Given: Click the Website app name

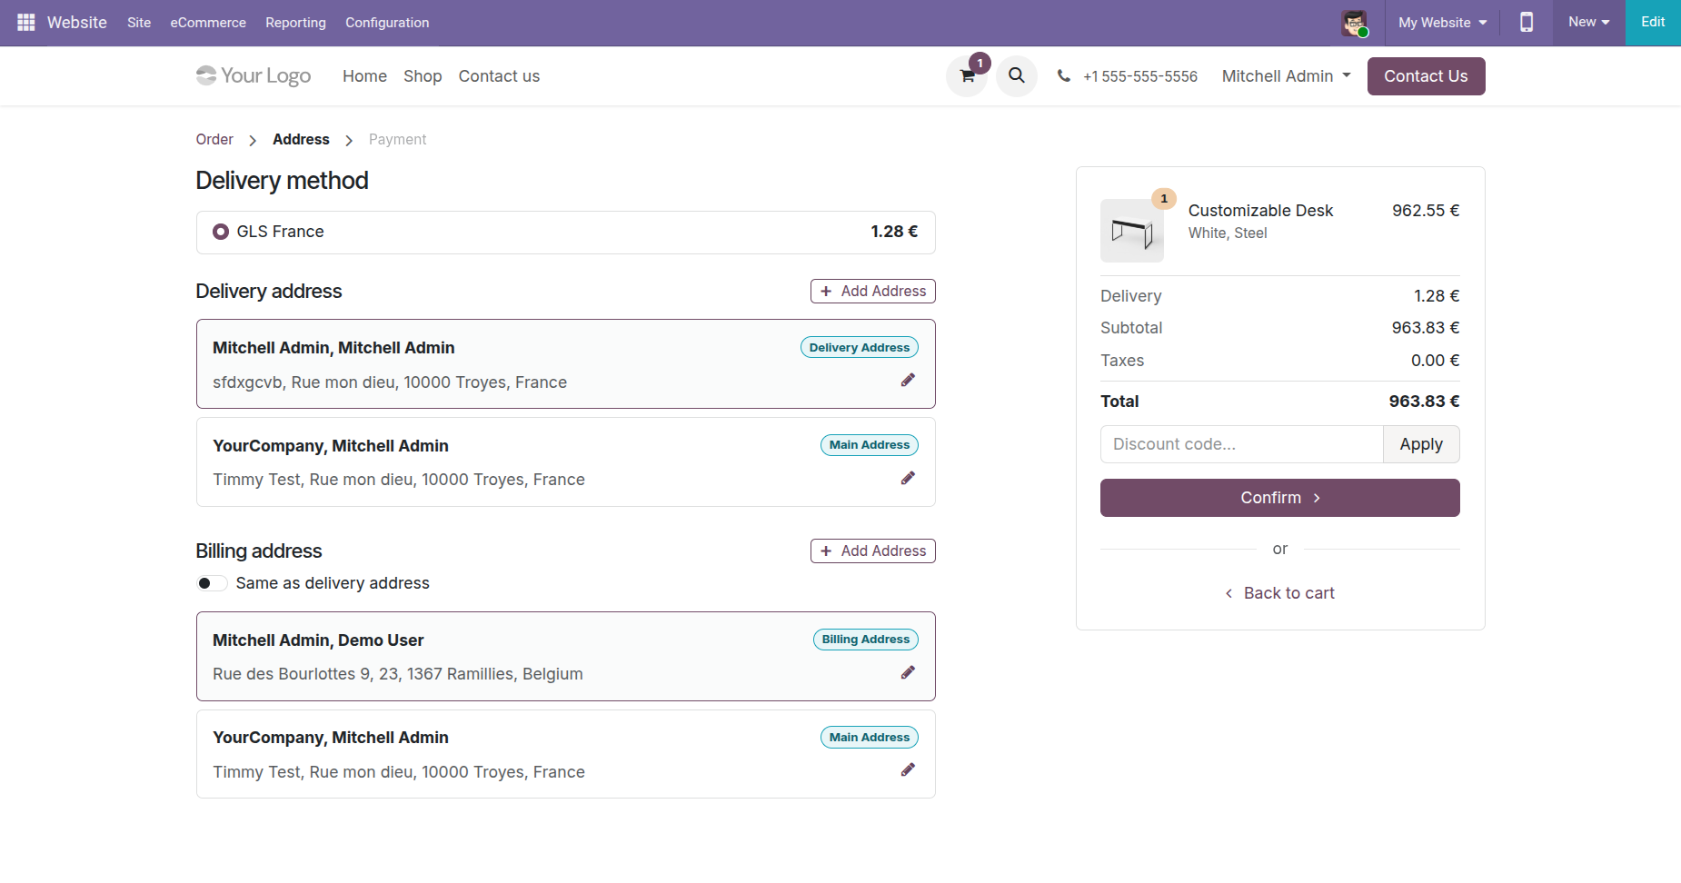Looking at the screenshot, I should (77, 23).
